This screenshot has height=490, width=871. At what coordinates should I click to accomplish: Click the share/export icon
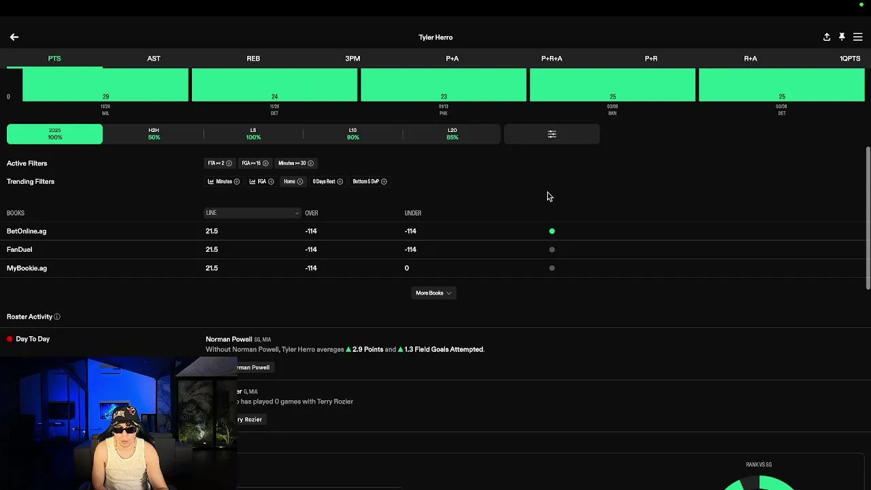pos(827,37)
